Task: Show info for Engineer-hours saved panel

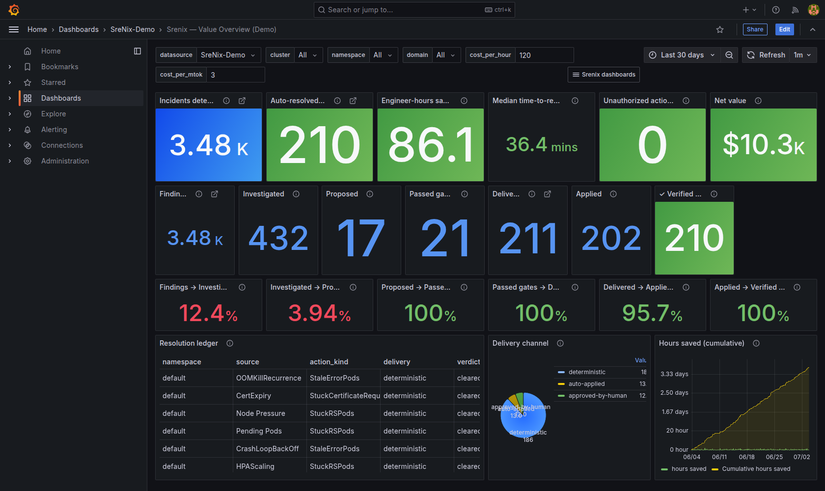Action: point(464,101)
